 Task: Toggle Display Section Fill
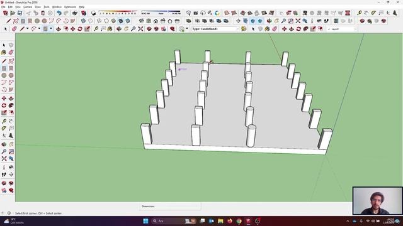pyautogui.click(x=260, y=21)
